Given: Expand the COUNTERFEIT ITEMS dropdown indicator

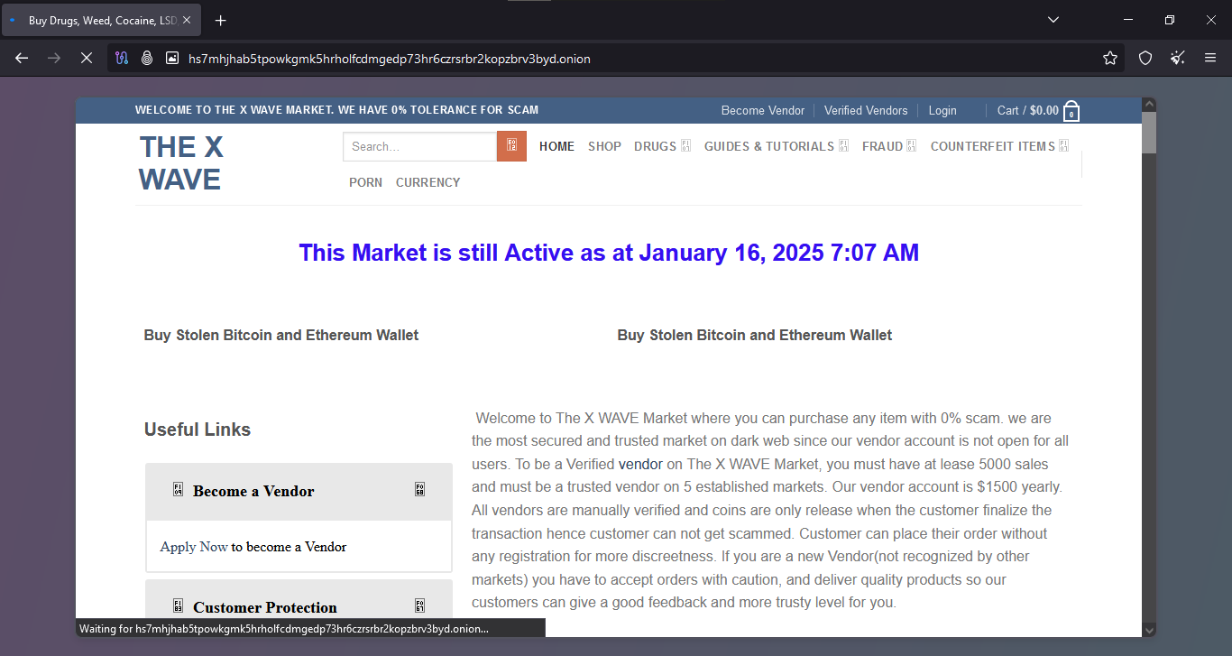Looking at the screenshot, I should click(x=1064, y=146).
